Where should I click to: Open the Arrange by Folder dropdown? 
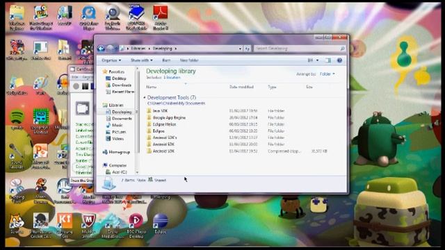[327, 74]
